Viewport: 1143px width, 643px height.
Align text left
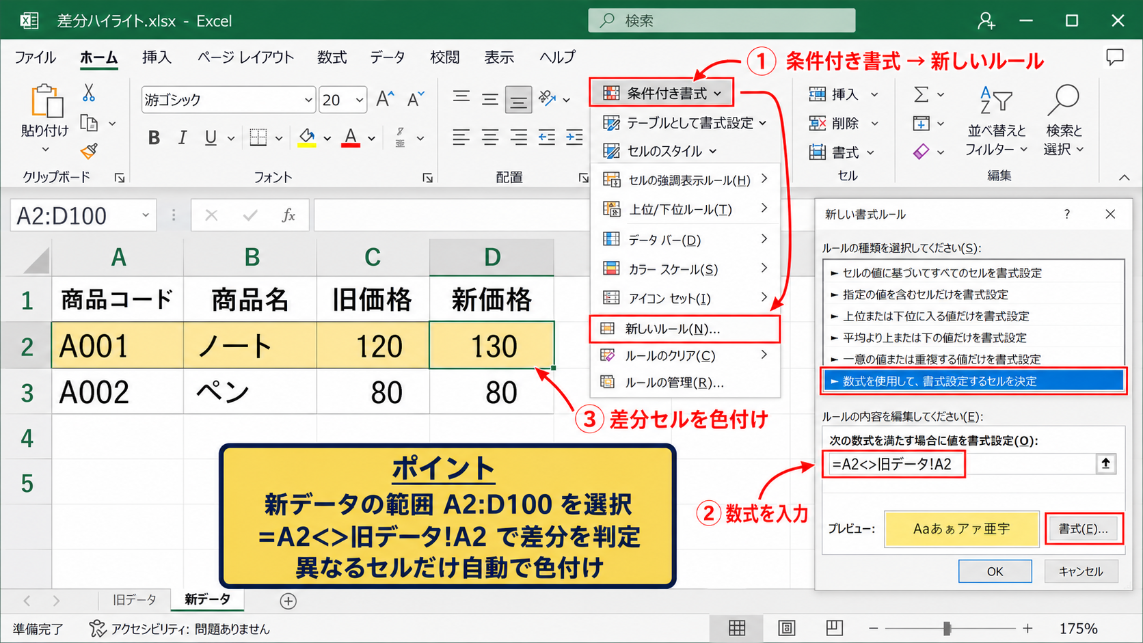pos(461,138)
